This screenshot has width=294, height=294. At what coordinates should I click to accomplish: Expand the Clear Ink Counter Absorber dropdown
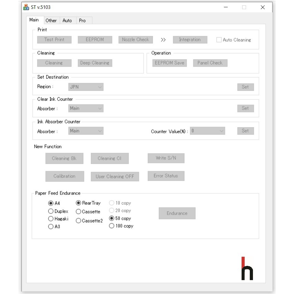(x=86, y=108)
